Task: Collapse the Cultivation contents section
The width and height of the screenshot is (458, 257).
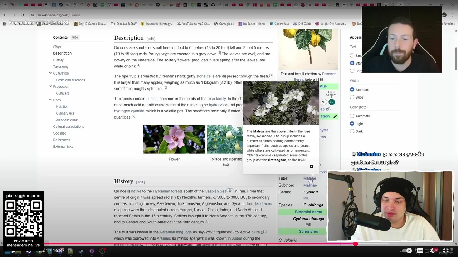Action: point(50,73)
